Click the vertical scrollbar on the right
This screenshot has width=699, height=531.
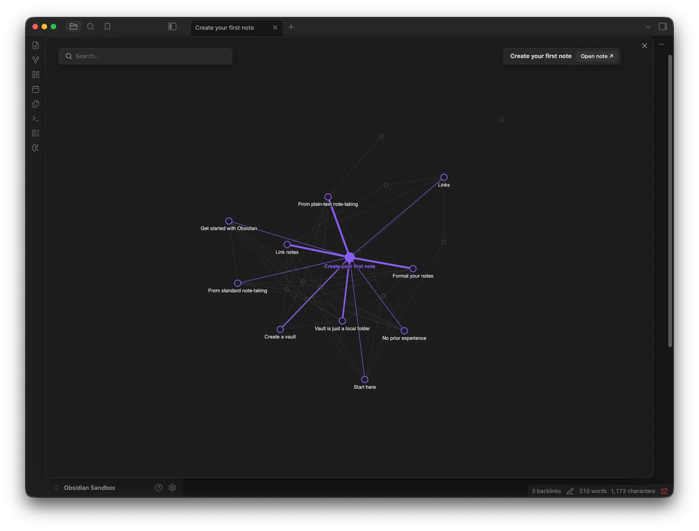pyautogui.click(x=670, y=201)
